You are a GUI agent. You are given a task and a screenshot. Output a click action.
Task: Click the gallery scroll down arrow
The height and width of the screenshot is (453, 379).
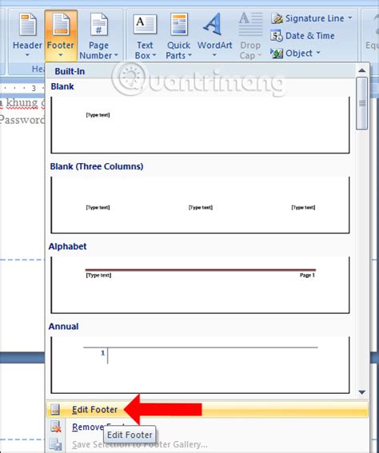[362, 392]
